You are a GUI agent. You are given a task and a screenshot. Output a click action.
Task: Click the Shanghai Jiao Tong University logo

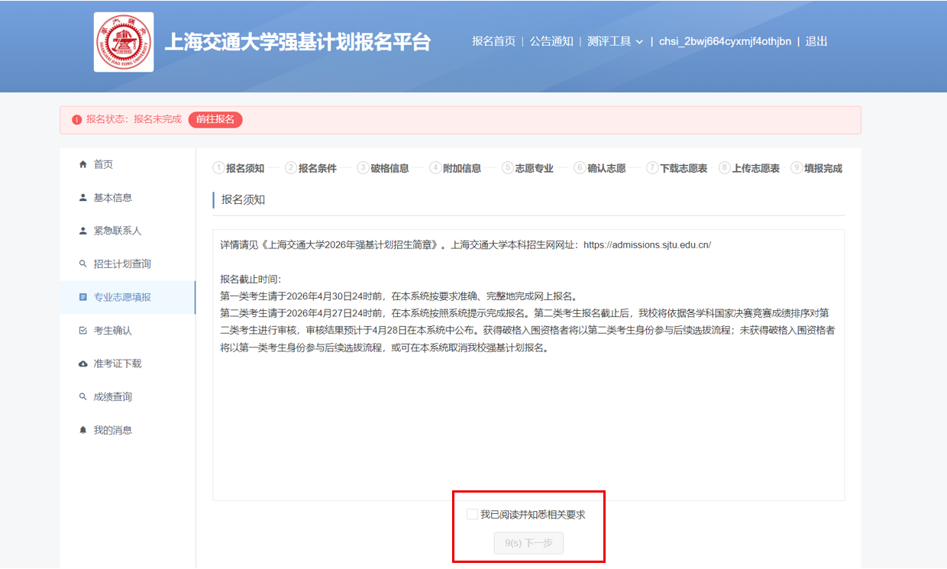click(124, 42)
